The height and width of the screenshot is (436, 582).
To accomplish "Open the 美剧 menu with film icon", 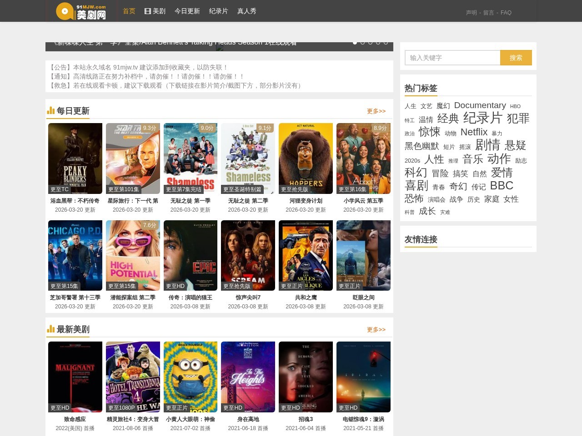I will click(x=155, y=11).
